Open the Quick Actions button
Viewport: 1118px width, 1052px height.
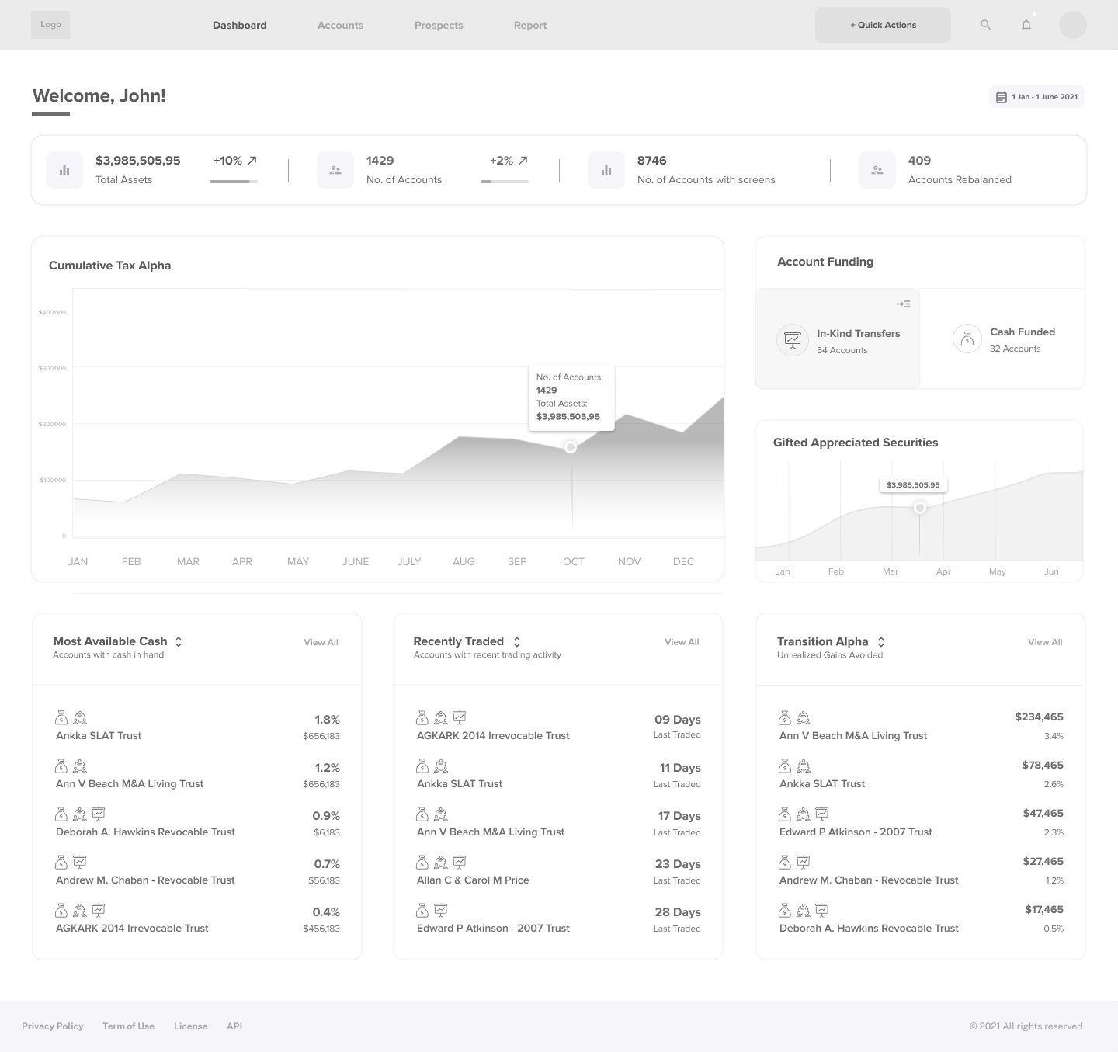pyautogui.click(x=882, y=24)
